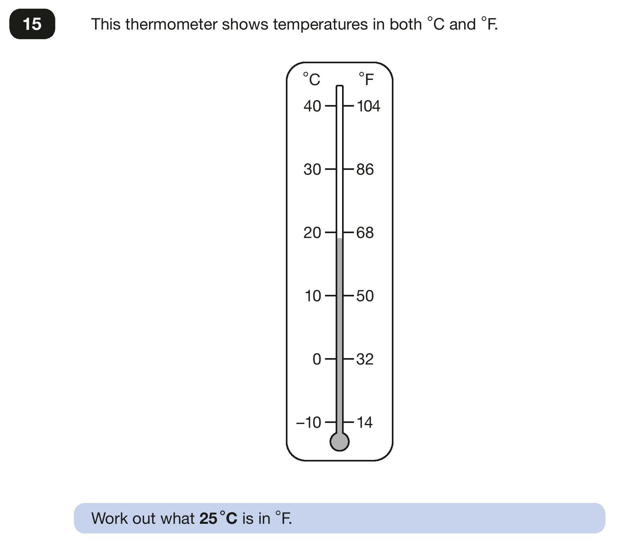The image size is (617, 545).
Task: Click the 68 label on the Fahrenheit scale
Action: [x=365, y=233]
